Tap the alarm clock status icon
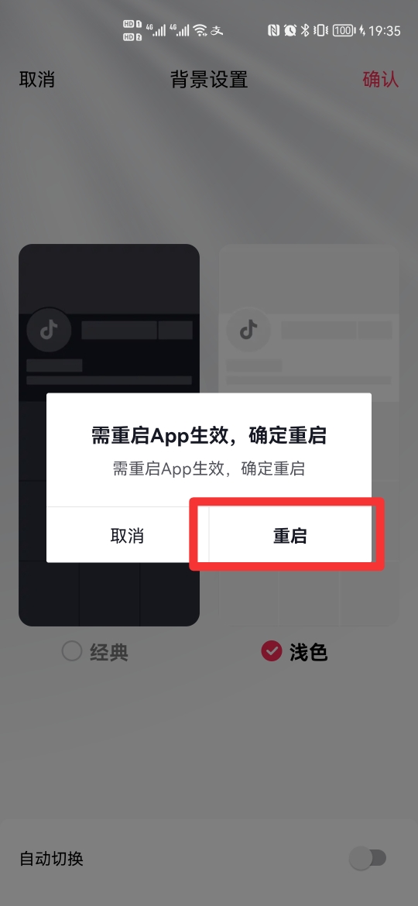The width and height of the screenshot is (418, 906). coord(290,30)
